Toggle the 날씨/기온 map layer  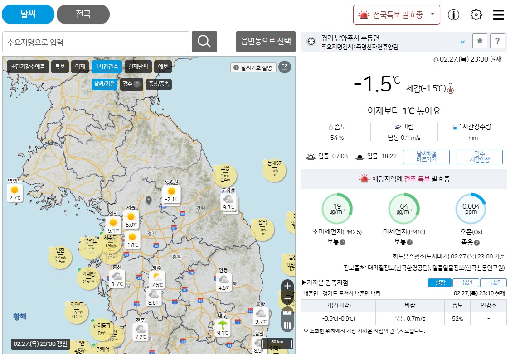click(104, 84)
